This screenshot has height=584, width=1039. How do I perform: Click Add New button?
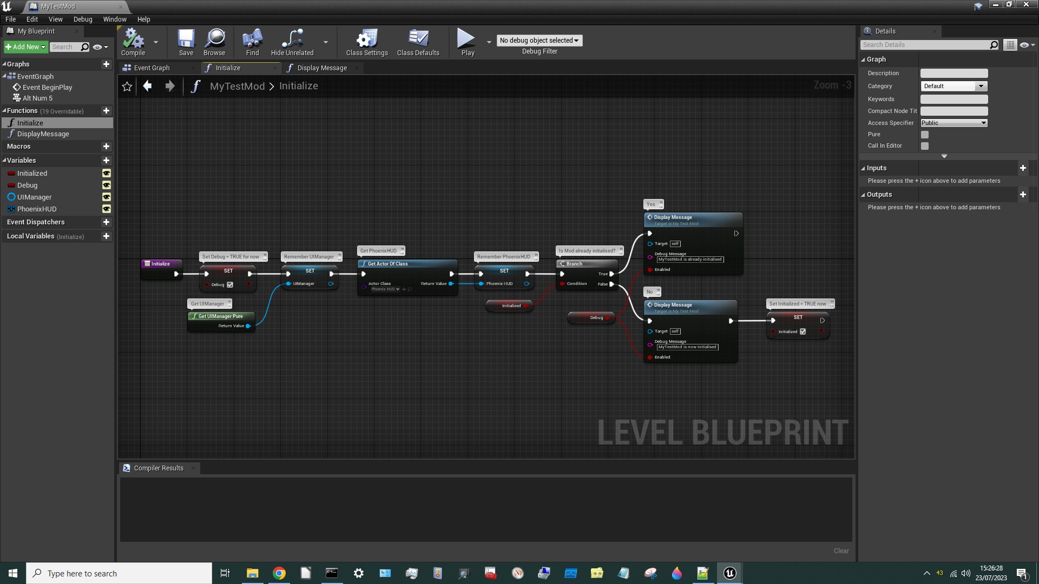(25, 47)
